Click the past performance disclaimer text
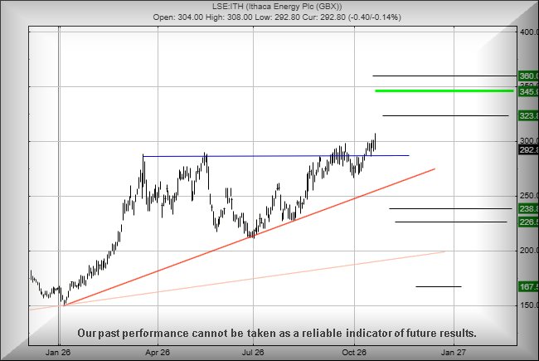Image resolution: width=539 pixels, height=361 pixels. coord(277,333)
